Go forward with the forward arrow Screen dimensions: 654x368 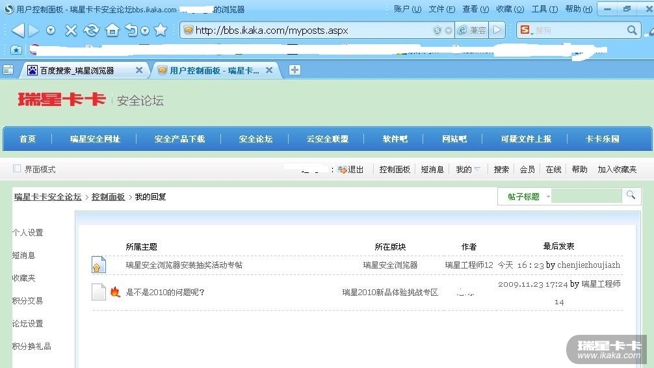[33, 30]
